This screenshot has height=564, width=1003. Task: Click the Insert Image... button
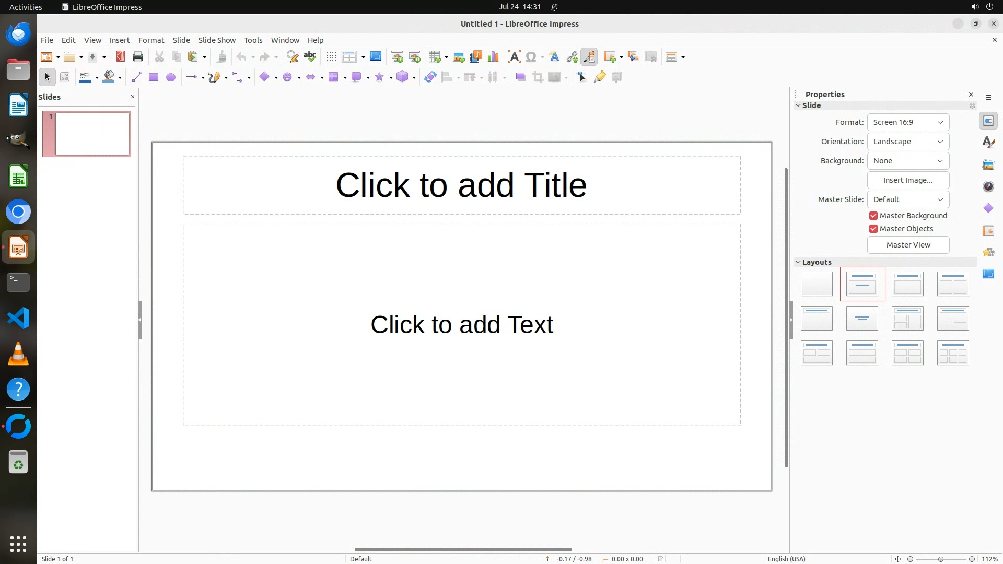pos(908,180)
